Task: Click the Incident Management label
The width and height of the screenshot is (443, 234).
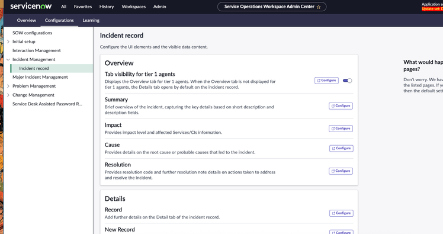Action: [x=34, y=60]
